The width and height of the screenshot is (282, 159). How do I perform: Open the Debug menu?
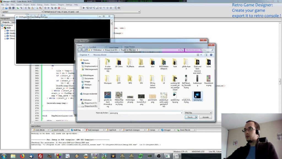click(40, 5)
